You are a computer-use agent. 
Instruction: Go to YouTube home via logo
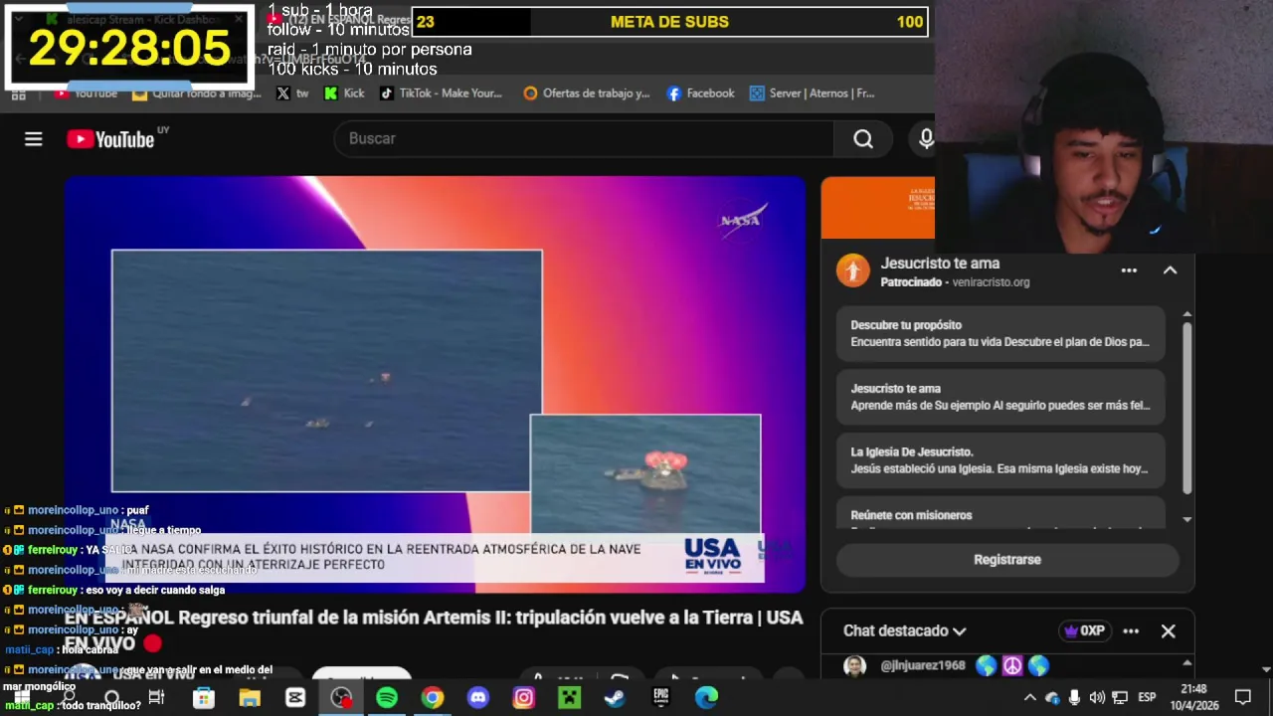(x=110, y=139)
